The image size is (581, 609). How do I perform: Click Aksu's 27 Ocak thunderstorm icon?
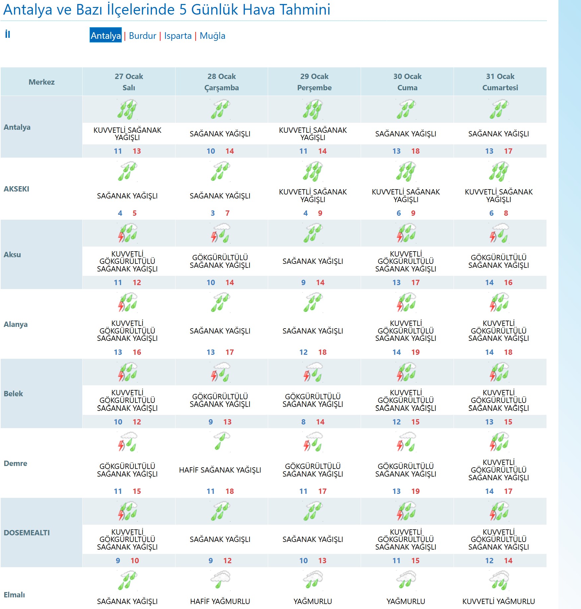[x=127, y=233]
